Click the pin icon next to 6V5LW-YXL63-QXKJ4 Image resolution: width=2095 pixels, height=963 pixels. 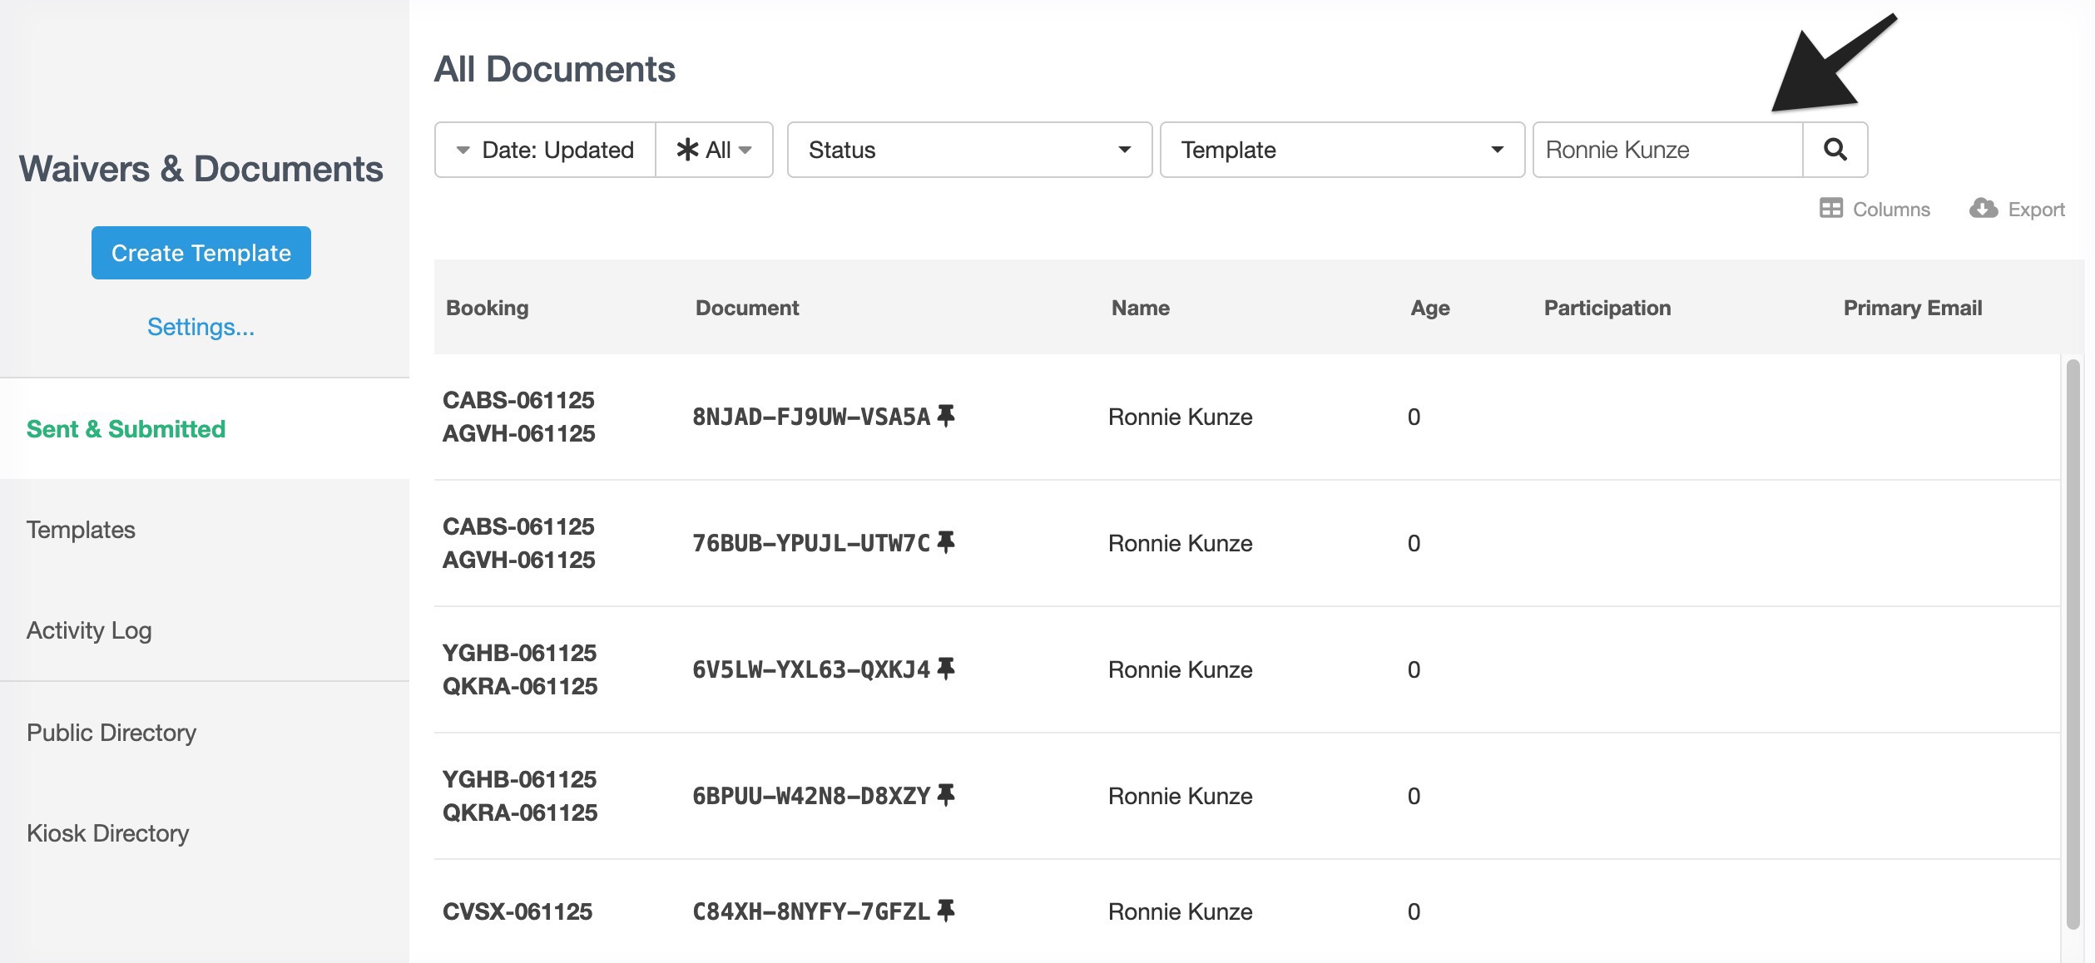coord(946,669)
